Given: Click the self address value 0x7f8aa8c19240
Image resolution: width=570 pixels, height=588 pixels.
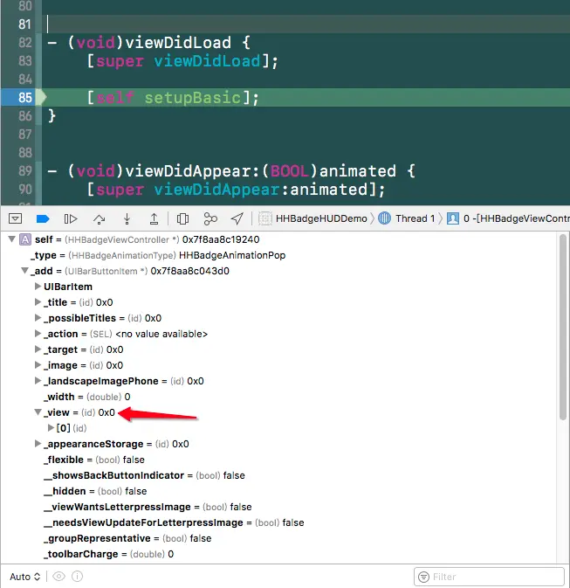Looking at the screenshot, I should 221,239.
